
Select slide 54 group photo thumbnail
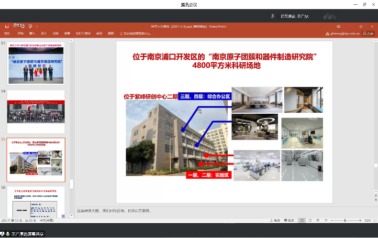point(35,111)
